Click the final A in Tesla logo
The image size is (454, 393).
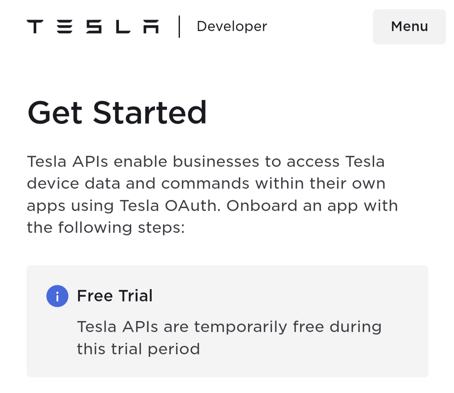pyautogui.click(x=150, y=26)
